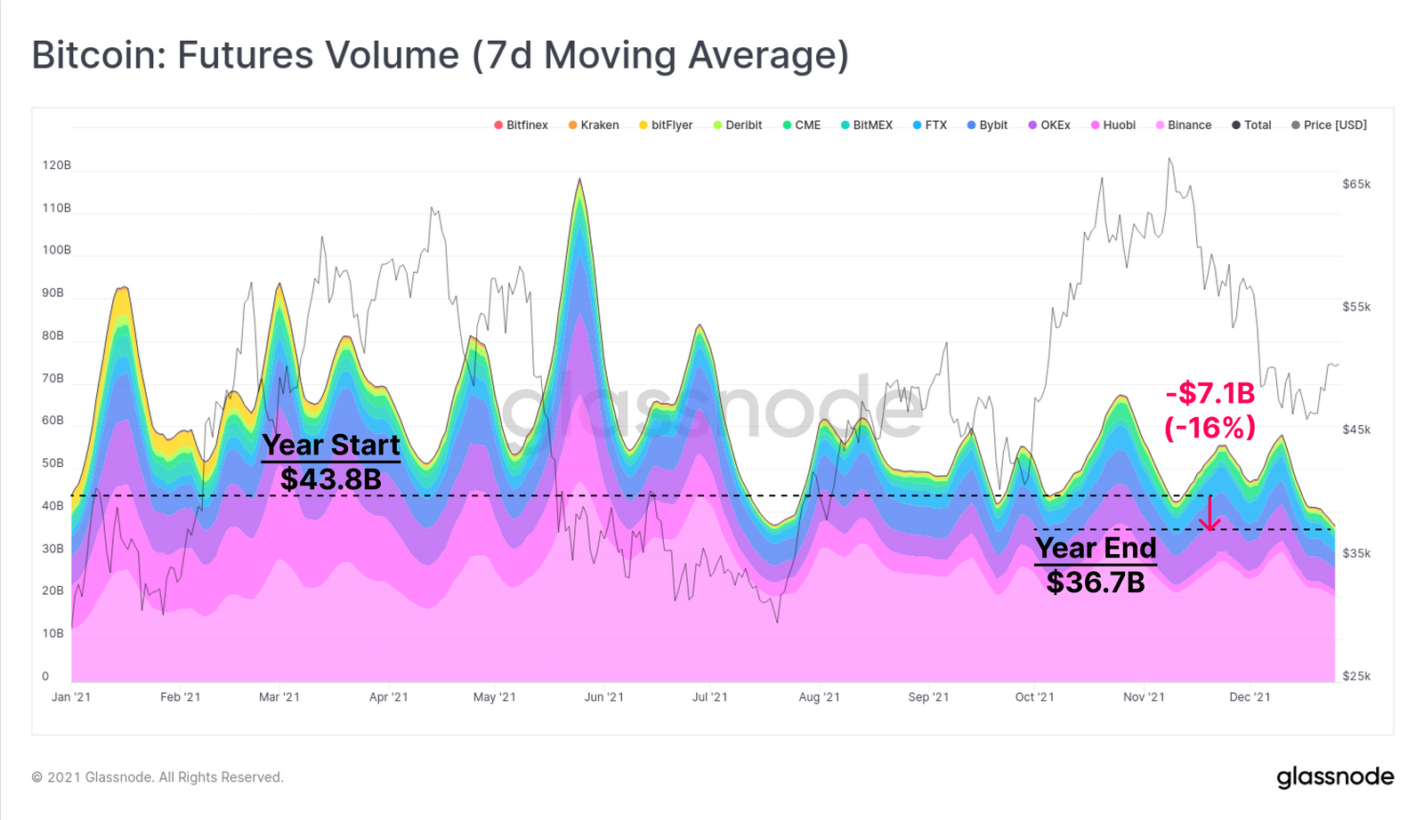Click the Year End $36.7B annotation
This screenshot has height=820, width=1424.
[1096, 565]
